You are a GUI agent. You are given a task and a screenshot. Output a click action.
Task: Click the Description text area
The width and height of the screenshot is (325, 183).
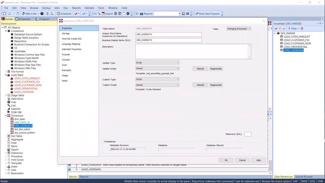click(x=193, y=51)
